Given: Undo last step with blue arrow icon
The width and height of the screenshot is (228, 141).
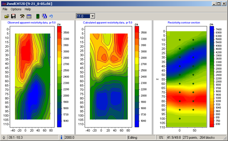Looking at the screenshot, I should [x=51, y=16].
